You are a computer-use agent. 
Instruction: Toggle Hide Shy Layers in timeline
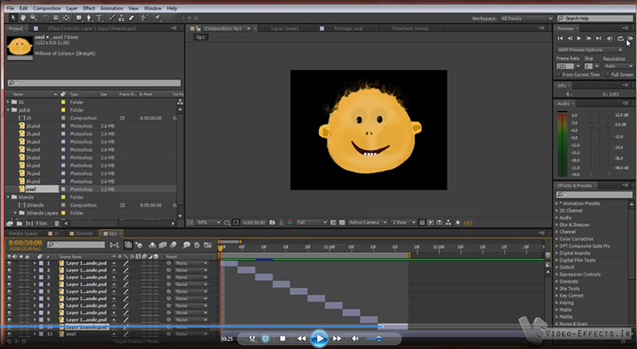(x=152, y=245)
